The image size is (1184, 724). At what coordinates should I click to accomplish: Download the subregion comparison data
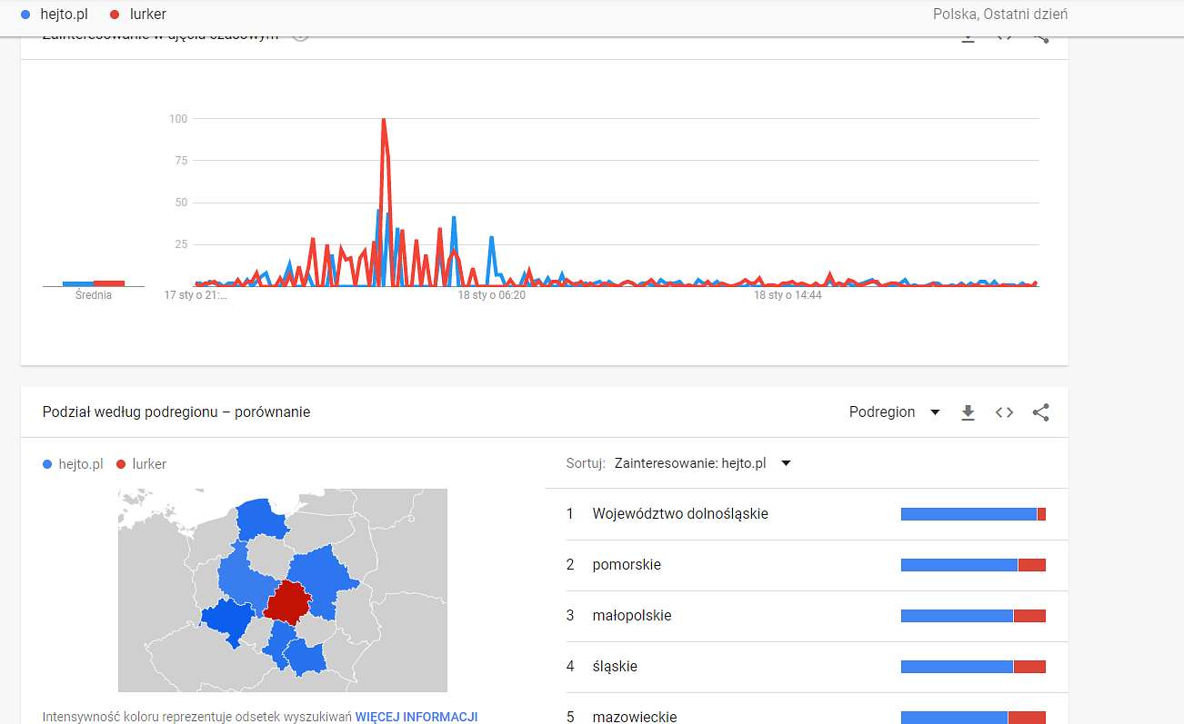[968, 412]
